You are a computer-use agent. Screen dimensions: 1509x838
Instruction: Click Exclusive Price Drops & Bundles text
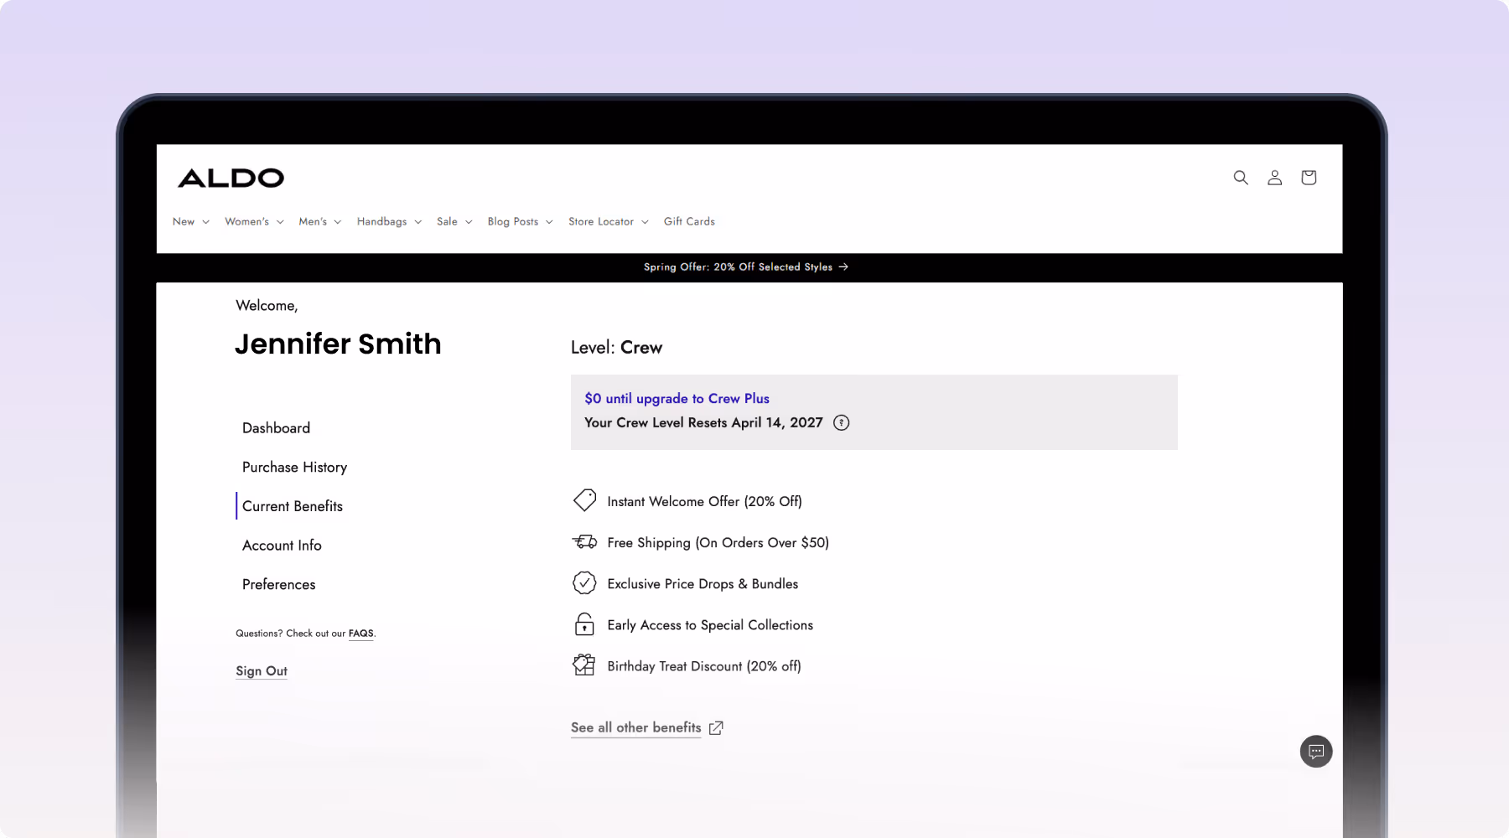pyautogui.click(x=703, y=584)
